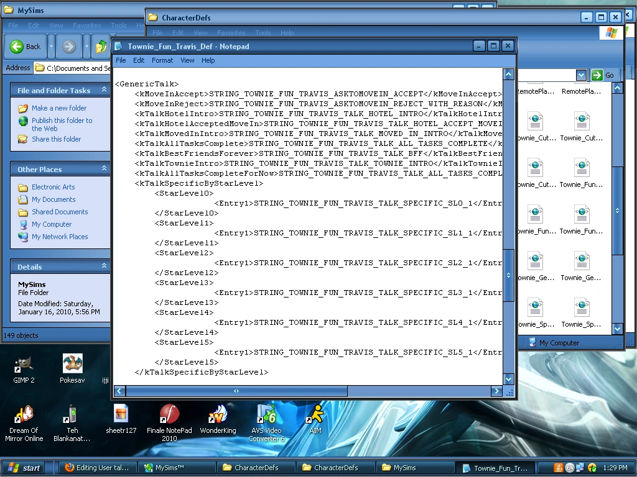The image size is (637, 477).
Task: Collapse the Details panel
Action: click(x=104, y=266)
